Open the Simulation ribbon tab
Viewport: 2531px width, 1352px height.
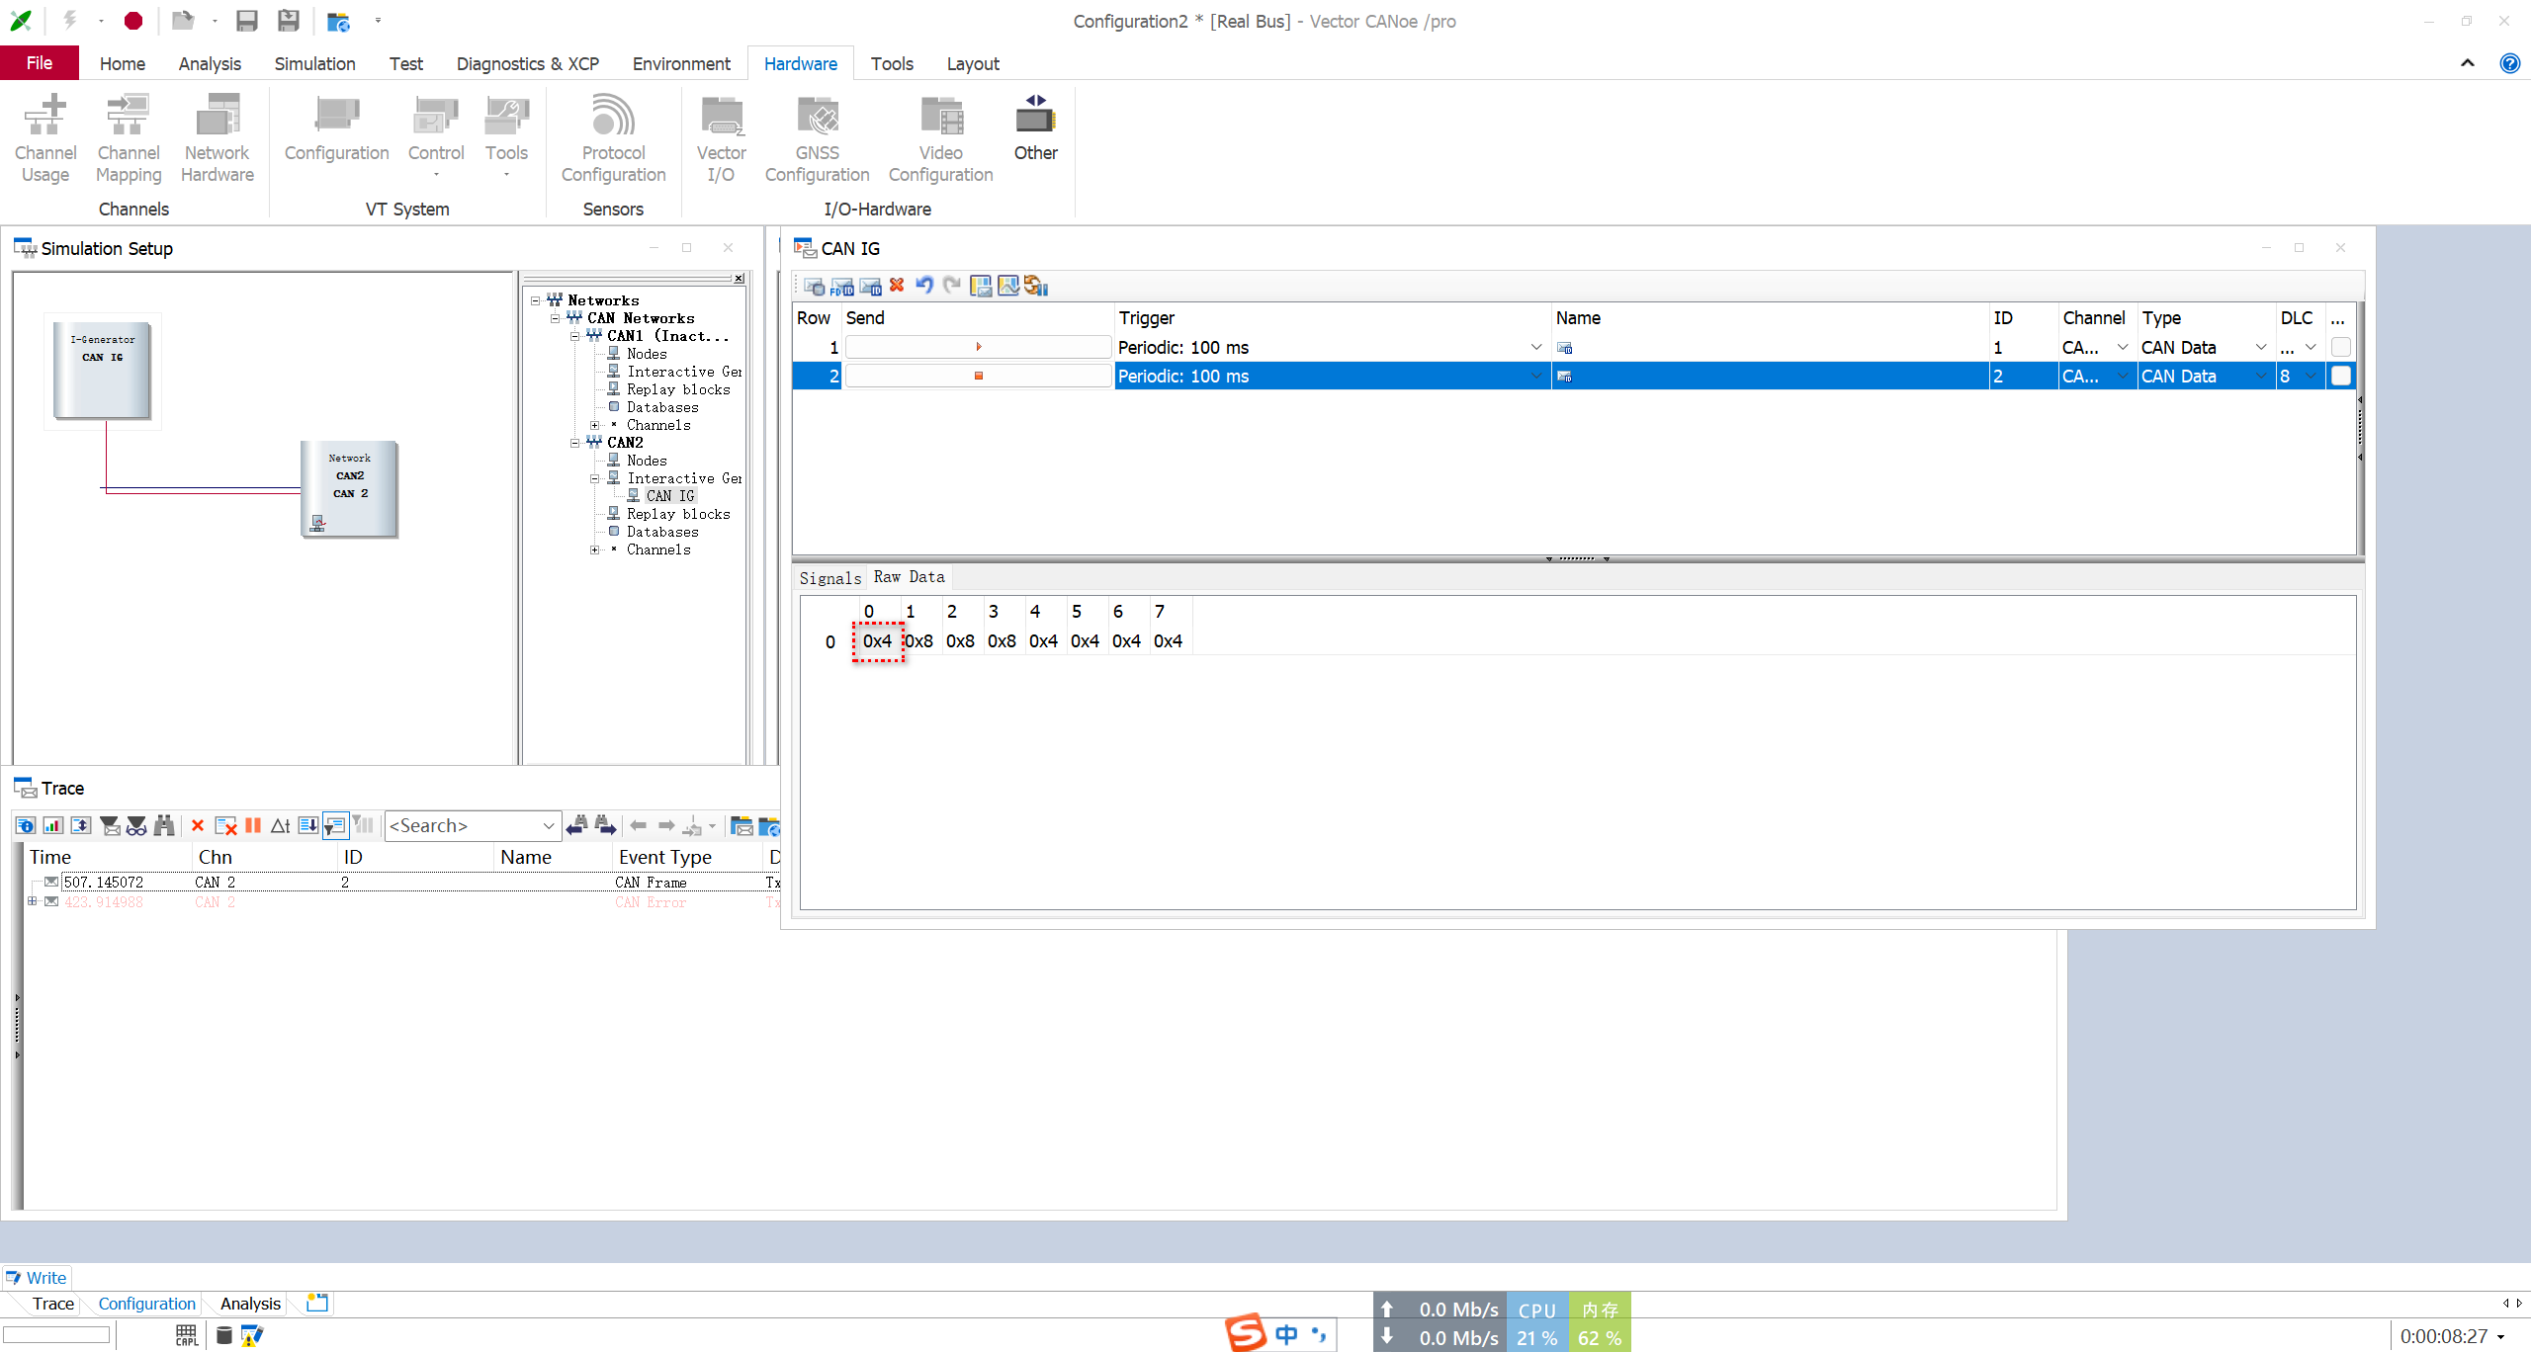pos(314,63)
